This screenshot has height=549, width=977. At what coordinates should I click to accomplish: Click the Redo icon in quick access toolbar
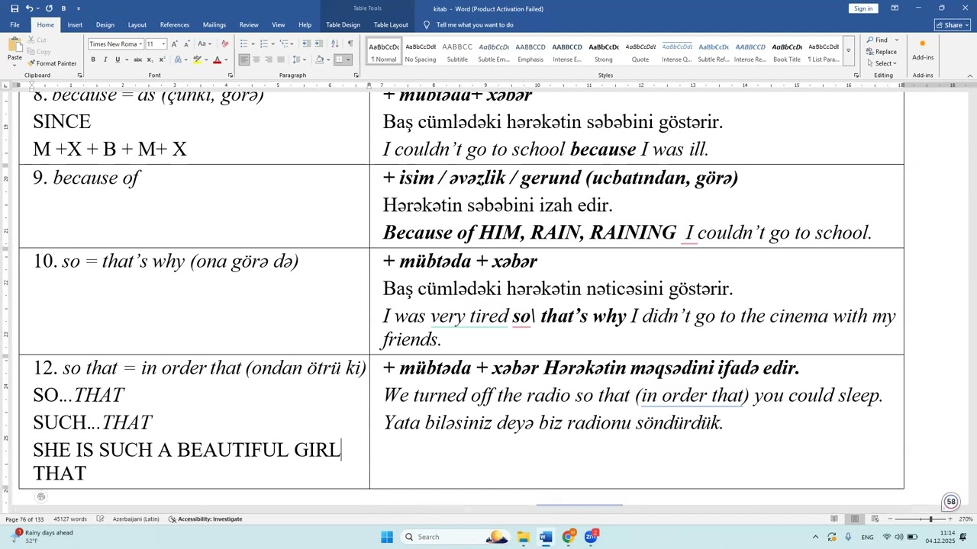[49, 8]
